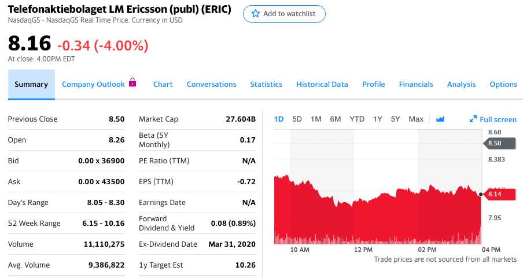
Task: Click the star icon beside Add to watchlist
Action: 256,14
